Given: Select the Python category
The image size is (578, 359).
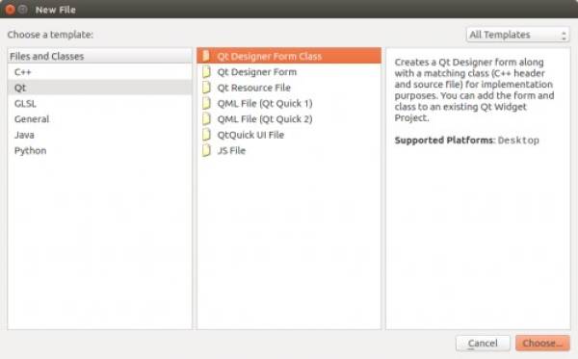Looking at the screenshot, I should [x=99, y=150].
